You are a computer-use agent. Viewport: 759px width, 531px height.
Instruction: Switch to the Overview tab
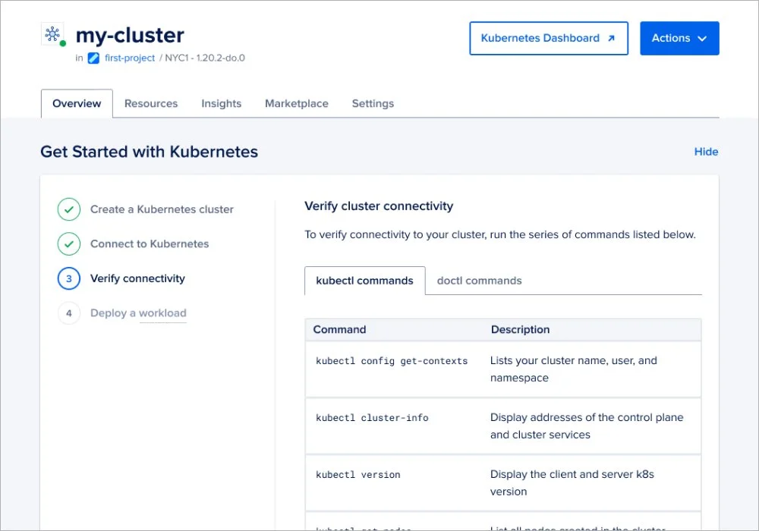pyautogui.click(x=77, y=103)
